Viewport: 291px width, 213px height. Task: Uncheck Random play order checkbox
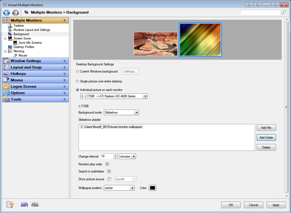(107, 164)
